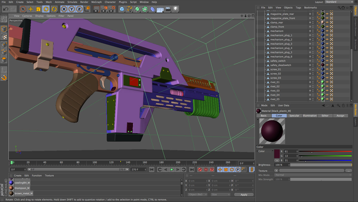
Task: Open the MoGraph menu
Action: coord(96,2)
